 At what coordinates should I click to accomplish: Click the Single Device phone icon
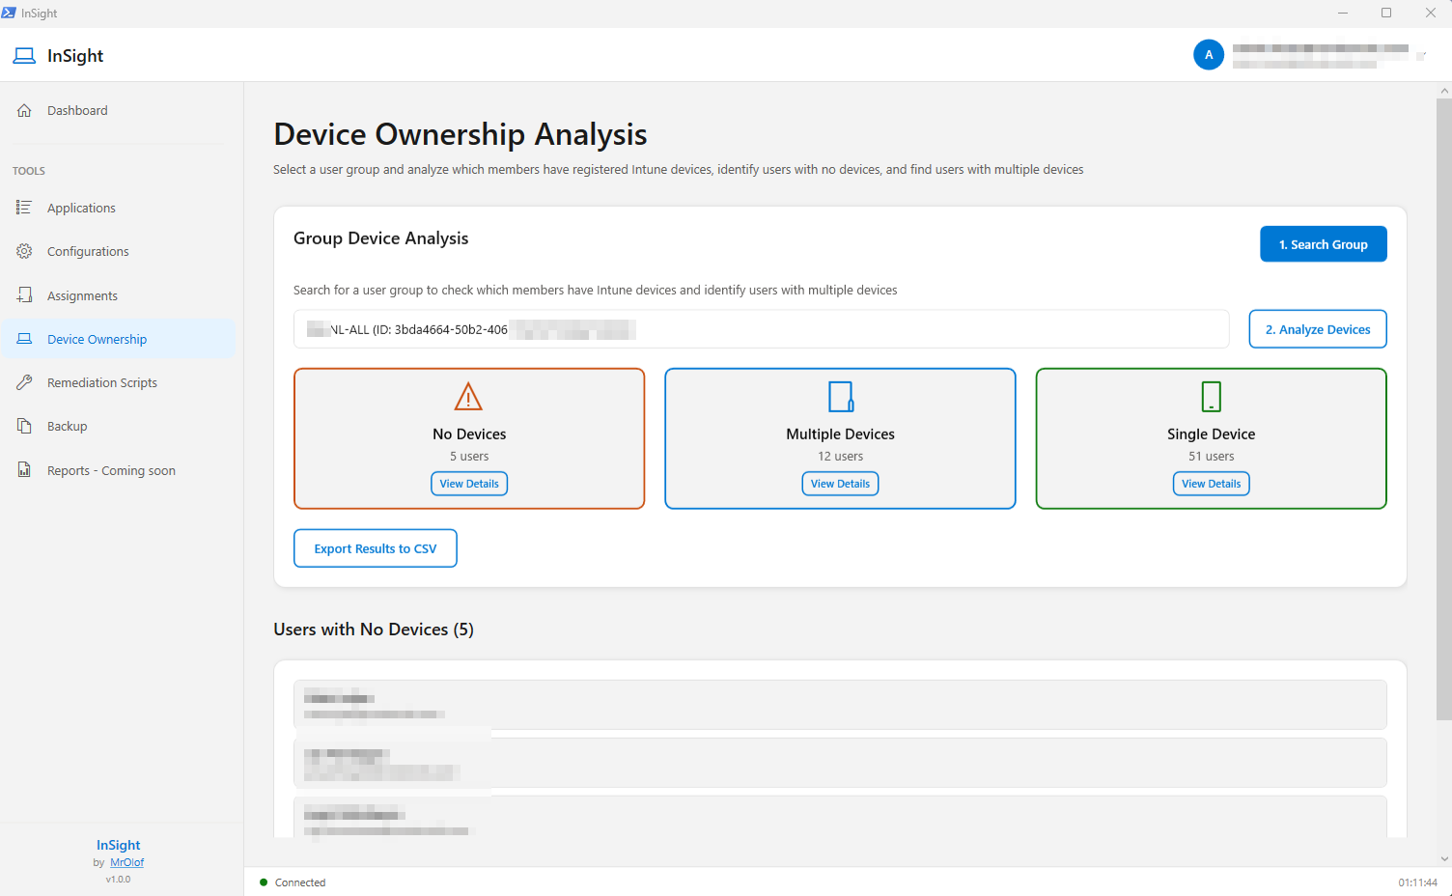[x=1212, y=396]
